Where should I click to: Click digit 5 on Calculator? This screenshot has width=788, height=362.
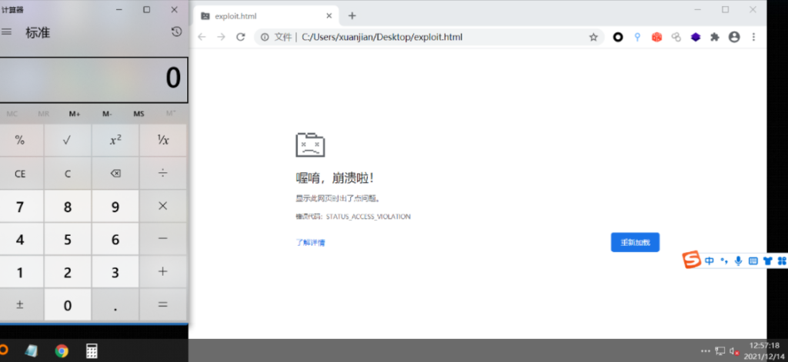coord(68,239)
